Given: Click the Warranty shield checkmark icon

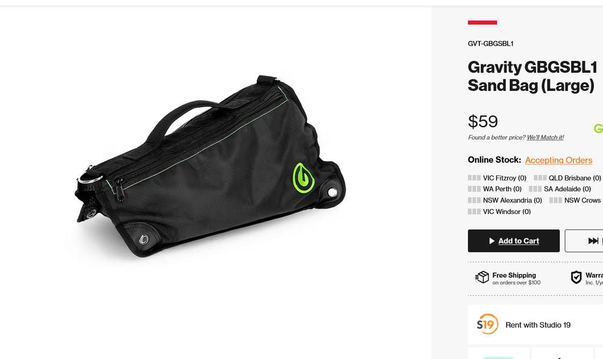Looking at the screenshot, I should coord(576,277).
